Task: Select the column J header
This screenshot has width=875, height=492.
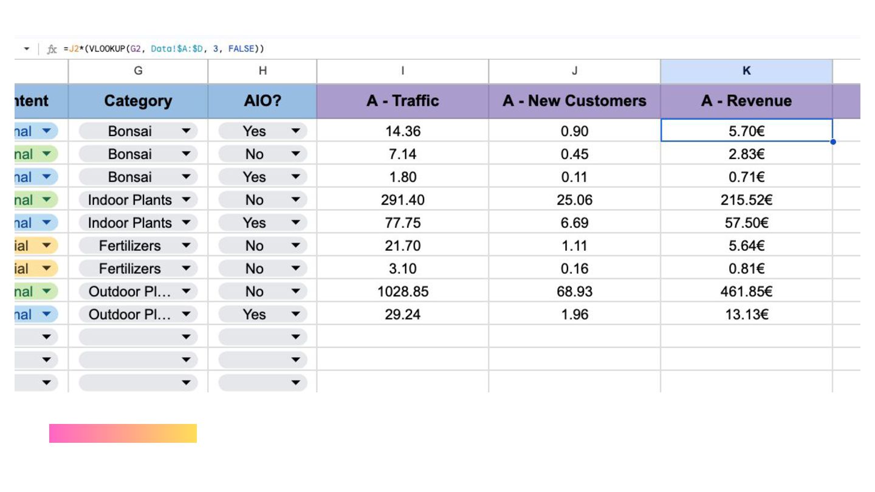Action: coord(574,71)
